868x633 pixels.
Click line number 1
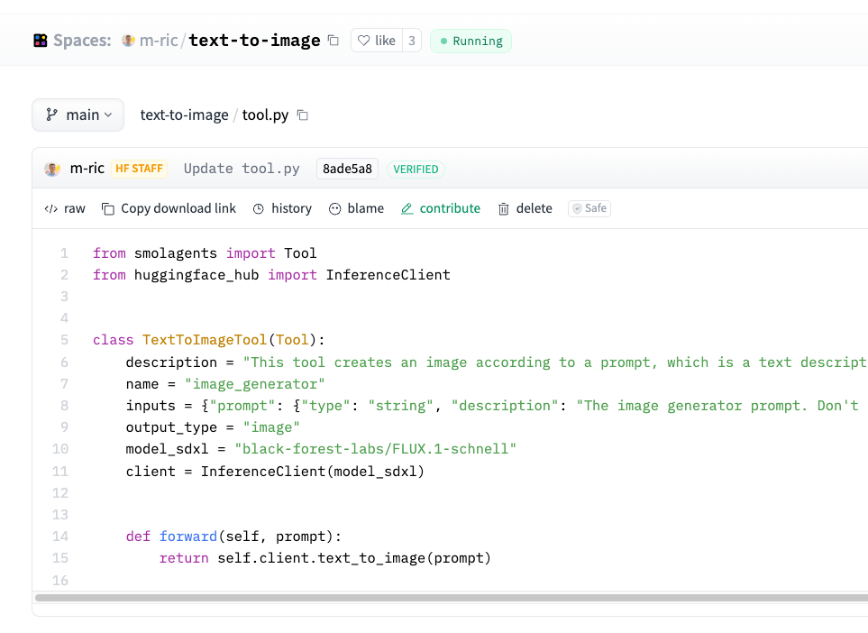click(x=65, y=253)
